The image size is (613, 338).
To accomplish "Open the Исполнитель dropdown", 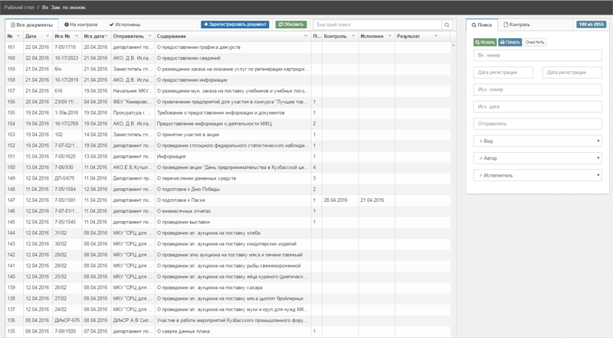I will tap(537, 175).
